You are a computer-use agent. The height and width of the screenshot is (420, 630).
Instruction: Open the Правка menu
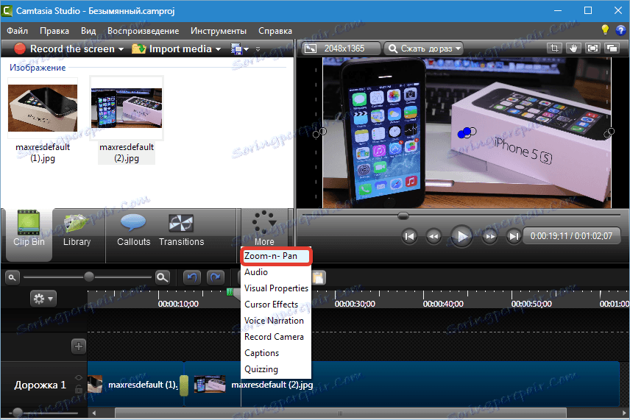coord(54,31)
